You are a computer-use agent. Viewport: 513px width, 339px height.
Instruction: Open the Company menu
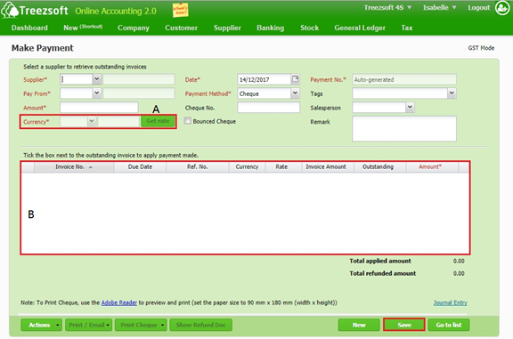click(134, 28)
